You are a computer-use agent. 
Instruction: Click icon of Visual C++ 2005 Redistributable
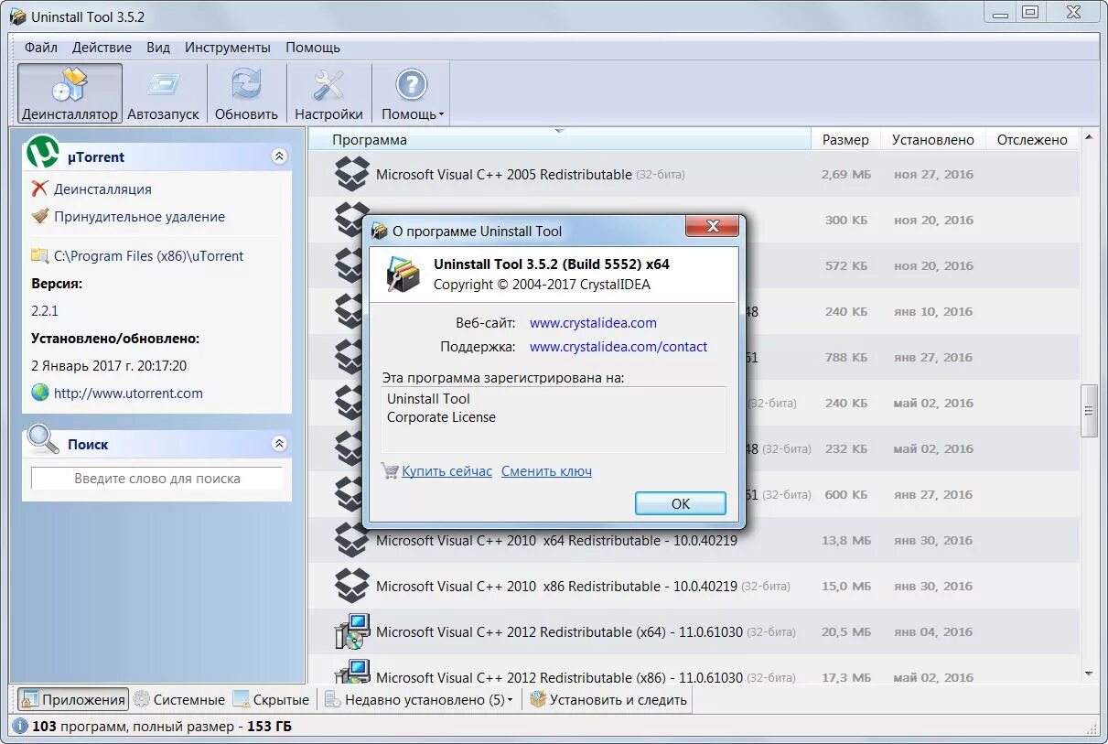pyautogui.click(x=351, y=173)
